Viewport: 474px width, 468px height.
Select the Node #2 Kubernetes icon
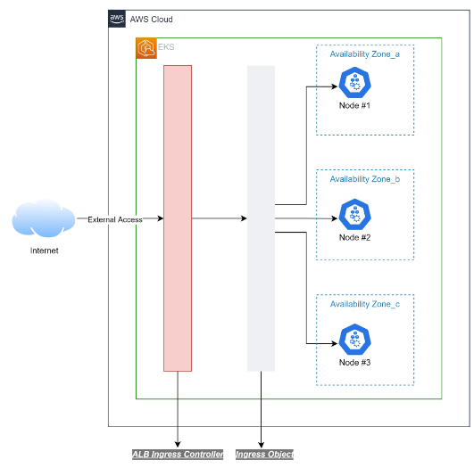click(354, 214)
